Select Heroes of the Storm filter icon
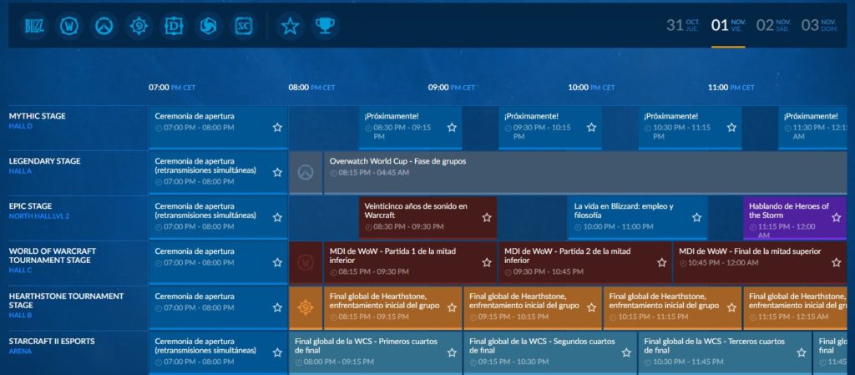Image resolution: width=855 pixels, height=375 pixels. (208, 26)
